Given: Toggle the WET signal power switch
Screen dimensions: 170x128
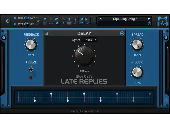Looking at the screenshot, I should (x=15, y=24).
